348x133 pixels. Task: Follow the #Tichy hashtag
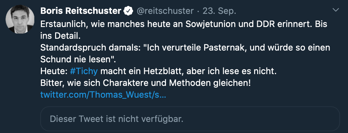[x=84, y=71]
